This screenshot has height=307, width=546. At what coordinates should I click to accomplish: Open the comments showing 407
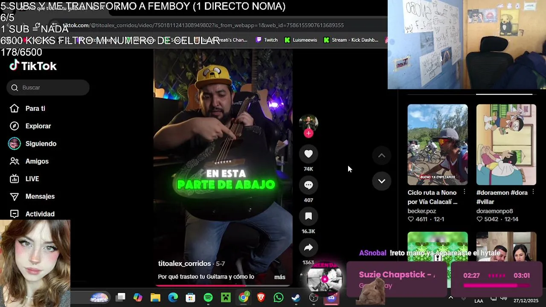(x=308, y=185)
